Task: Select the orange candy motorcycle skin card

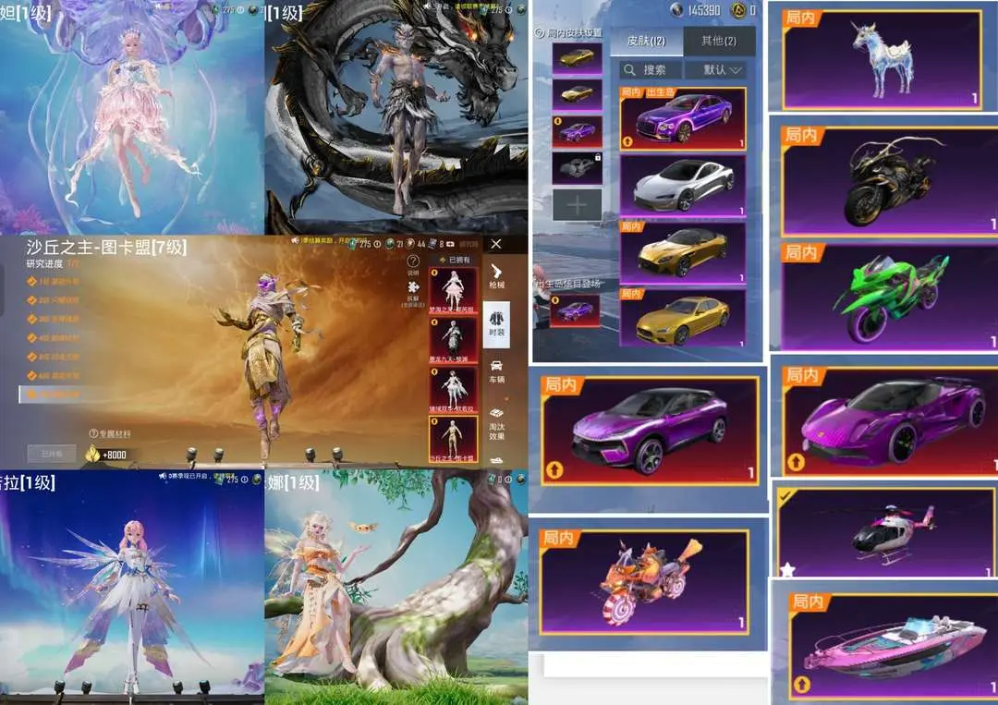Action: pyautogui.click(x=643, y=582)
